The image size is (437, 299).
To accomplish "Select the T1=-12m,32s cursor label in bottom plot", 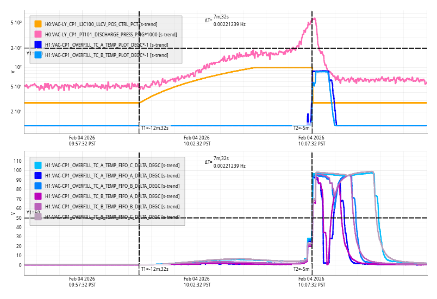I will pyautogui.click(x=155, y=269).
